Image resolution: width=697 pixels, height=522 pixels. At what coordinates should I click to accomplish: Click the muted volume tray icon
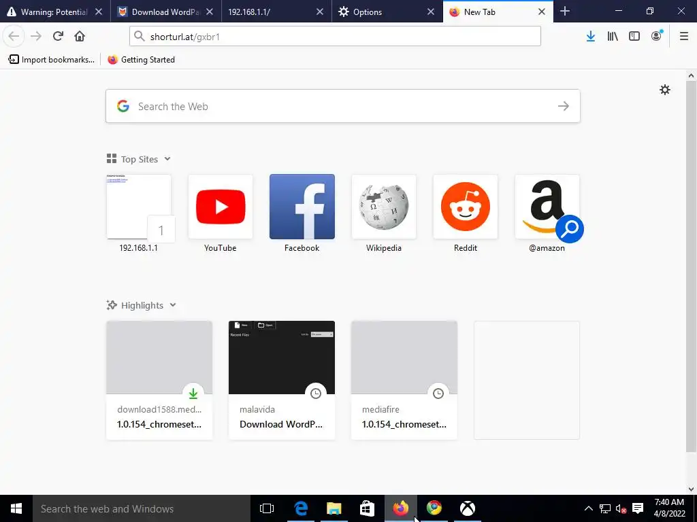click(621, 508)
